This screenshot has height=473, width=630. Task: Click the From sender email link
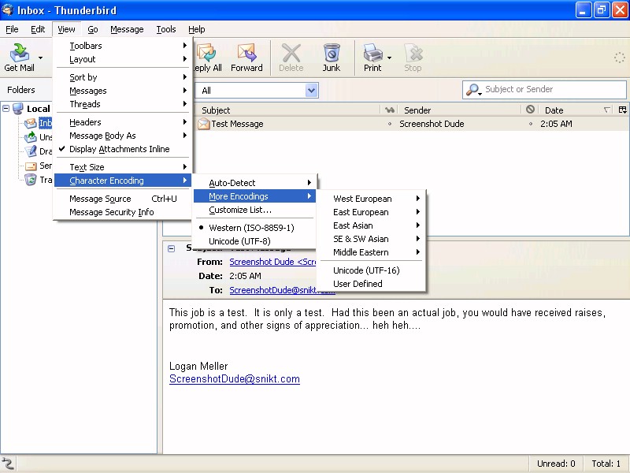coord(272,262)
